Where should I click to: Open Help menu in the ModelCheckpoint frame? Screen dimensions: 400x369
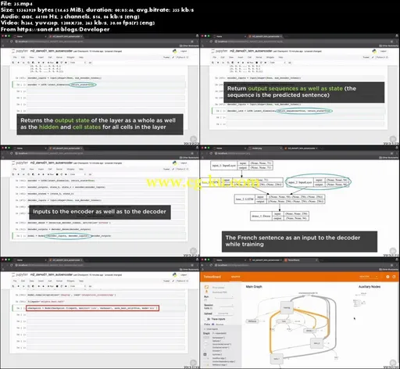click(x=81, y=281)
